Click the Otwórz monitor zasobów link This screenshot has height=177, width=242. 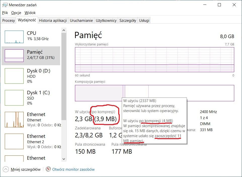point(73,169)
